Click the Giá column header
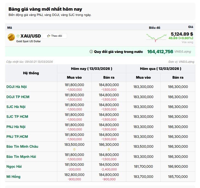Screen dimensions: 200x188 tap(191, 27)
